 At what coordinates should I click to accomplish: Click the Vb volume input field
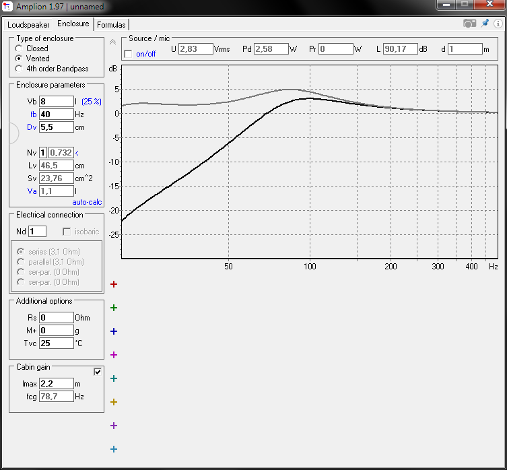click(57, 102)
